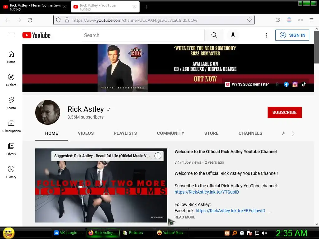Open the YouTube guide hamburger menu
Image resolution: width=319 pixels, height=239 pixels.
[11, 35]
